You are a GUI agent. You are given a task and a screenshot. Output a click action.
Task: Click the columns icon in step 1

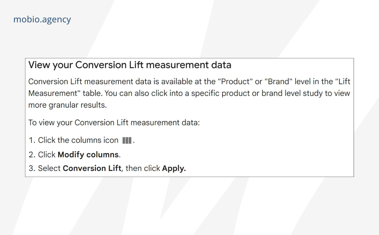pos(127,141)
